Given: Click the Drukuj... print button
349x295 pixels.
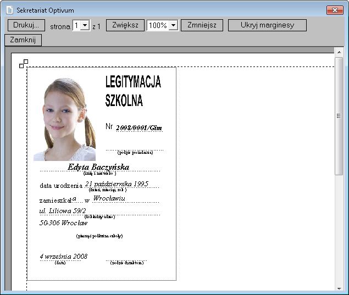Looking at the screenshot, I should 26,25.
